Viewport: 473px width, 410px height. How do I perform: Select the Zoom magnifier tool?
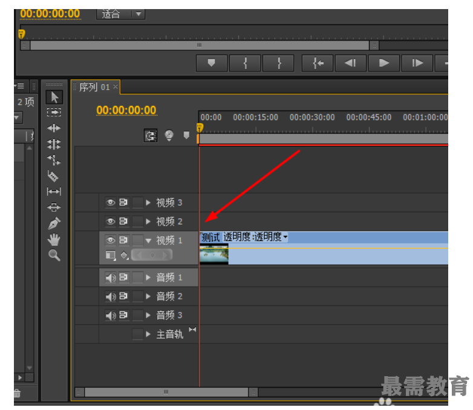[x=54, y=255]
